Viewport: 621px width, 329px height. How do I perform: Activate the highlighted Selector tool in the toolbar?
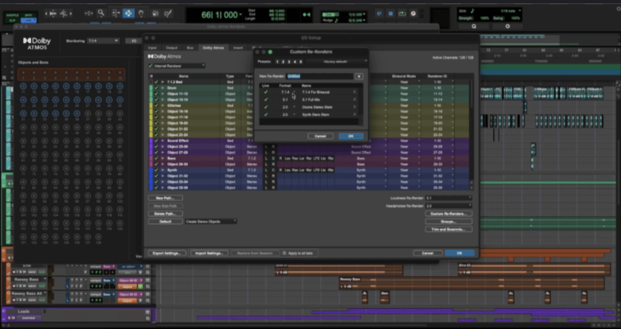tap(128, 13)
